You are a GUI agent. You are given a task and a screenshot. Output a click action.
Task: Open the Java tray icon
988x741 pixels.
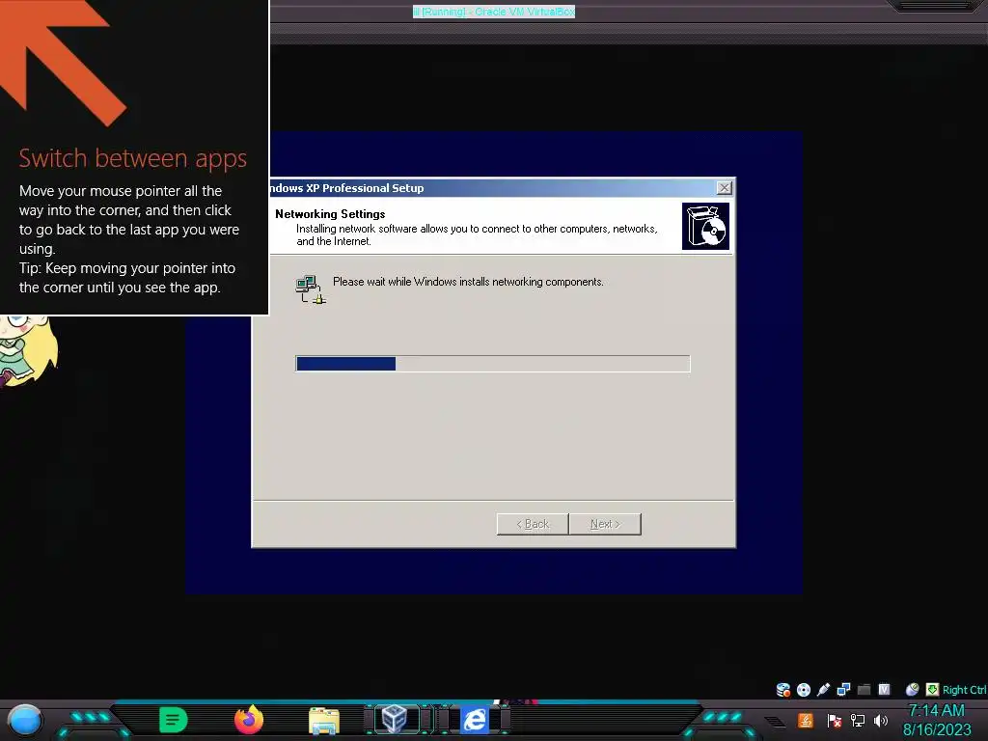click(806, 720)
